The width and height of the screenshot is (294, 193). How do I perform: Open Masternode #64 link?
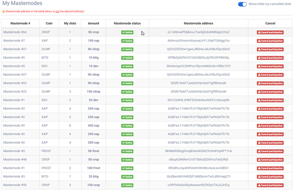pos(15,32)
